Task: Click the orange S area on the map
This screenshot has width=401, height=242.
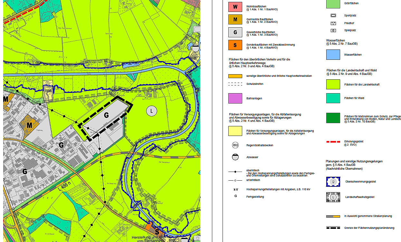Action: (x=157, y=231)
